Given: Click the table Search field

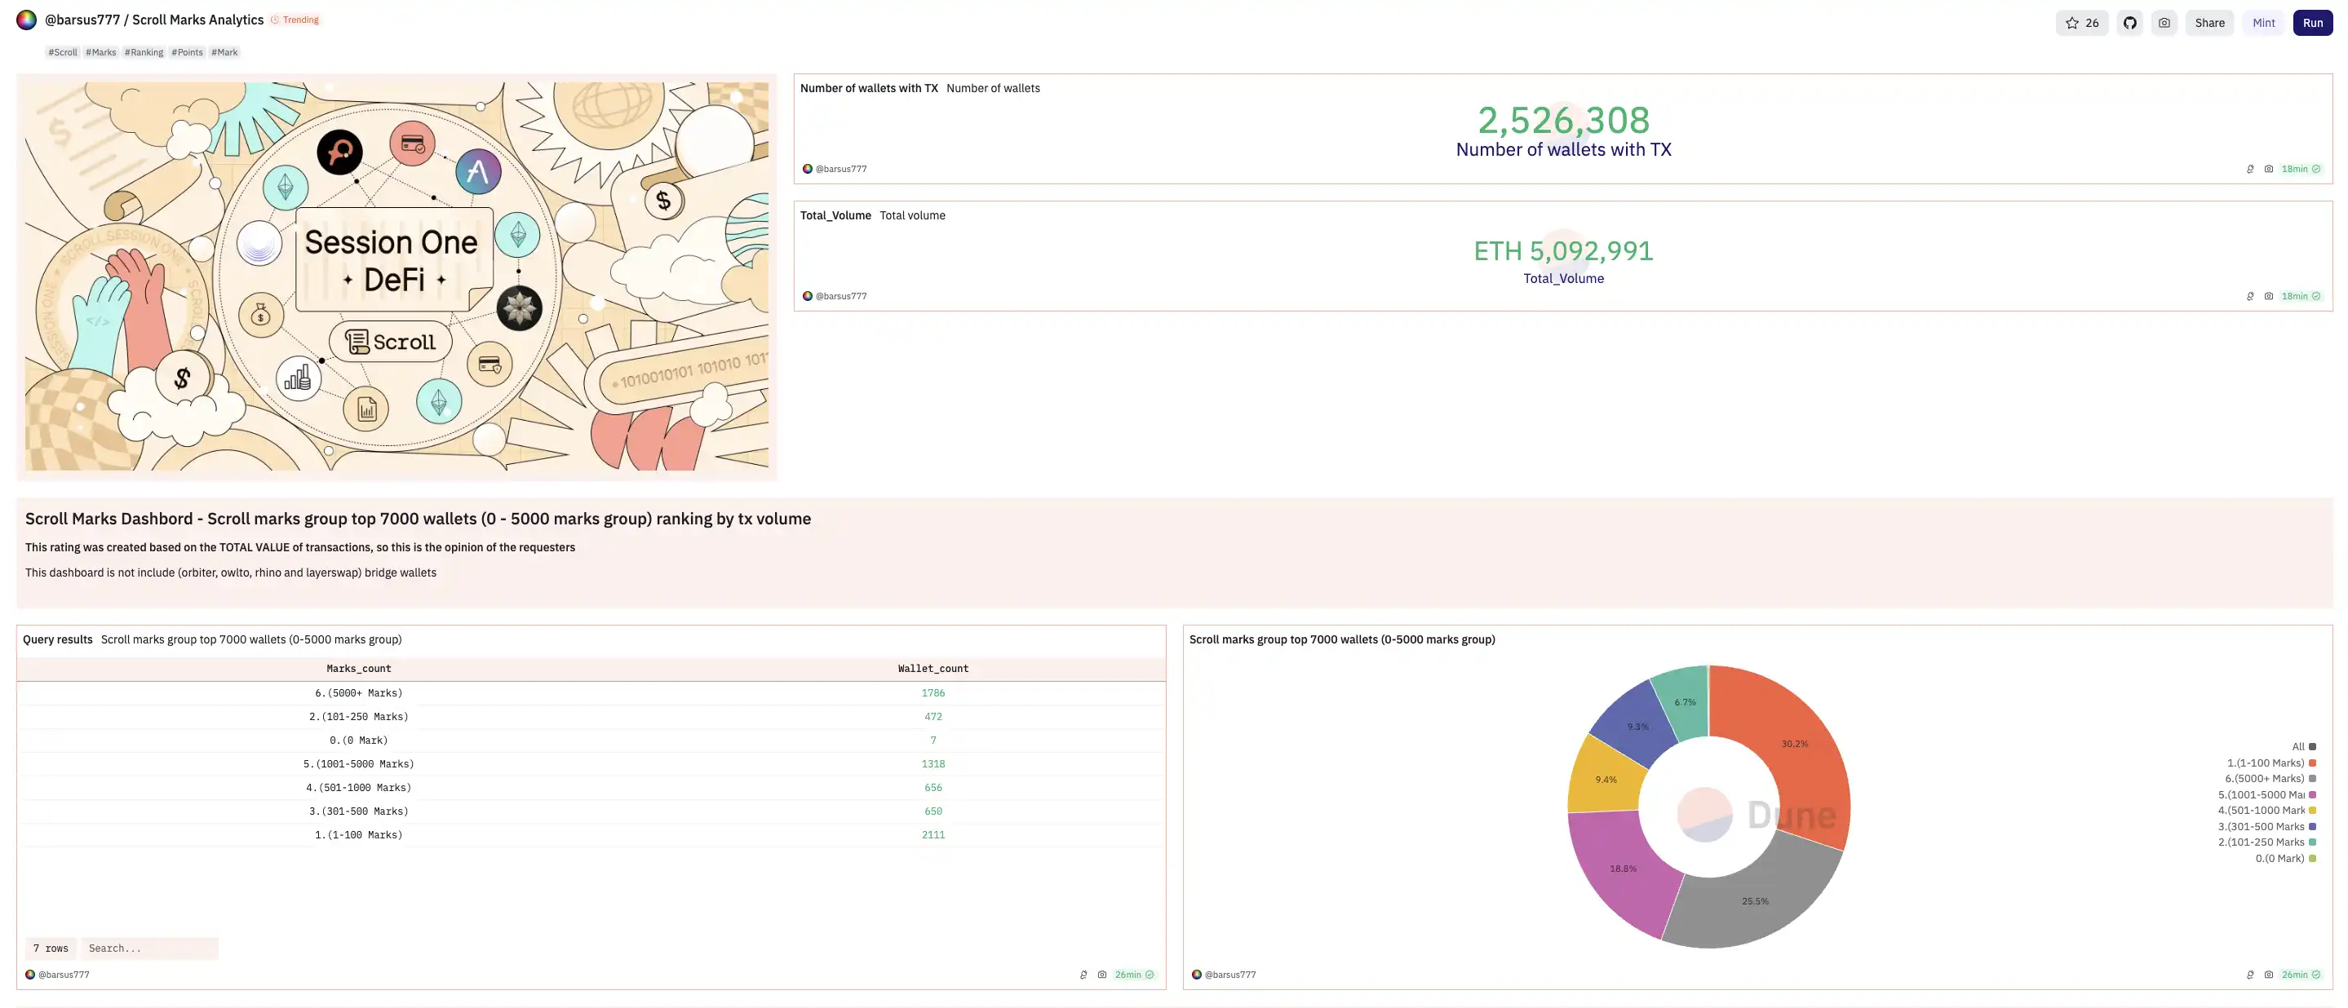Looking at the screenshot, I should pos(149,948).
